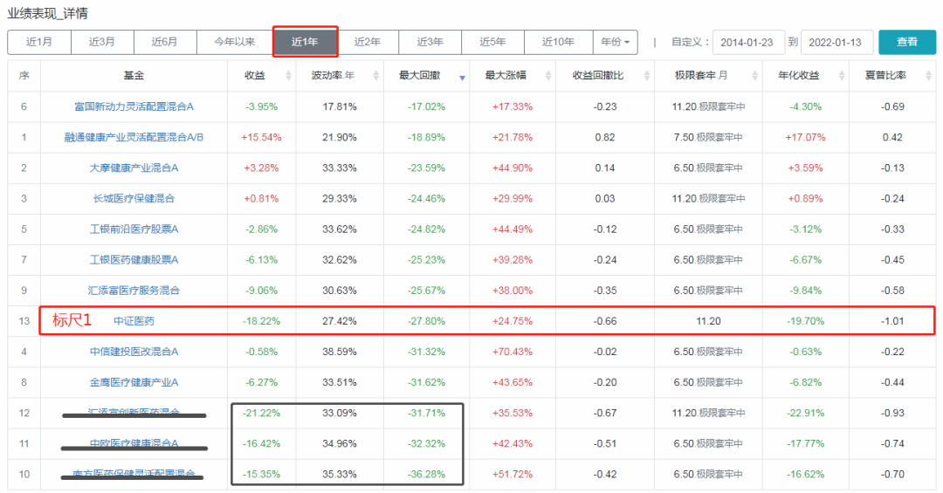Click volatility value 17.81%

[339, 107]
